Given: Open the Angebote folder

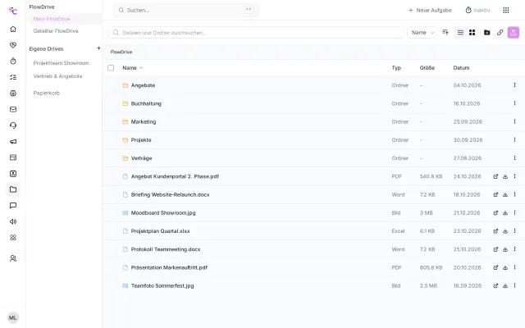Looking at the screenshot, I should pyautogui.click(x=143, y=85).
